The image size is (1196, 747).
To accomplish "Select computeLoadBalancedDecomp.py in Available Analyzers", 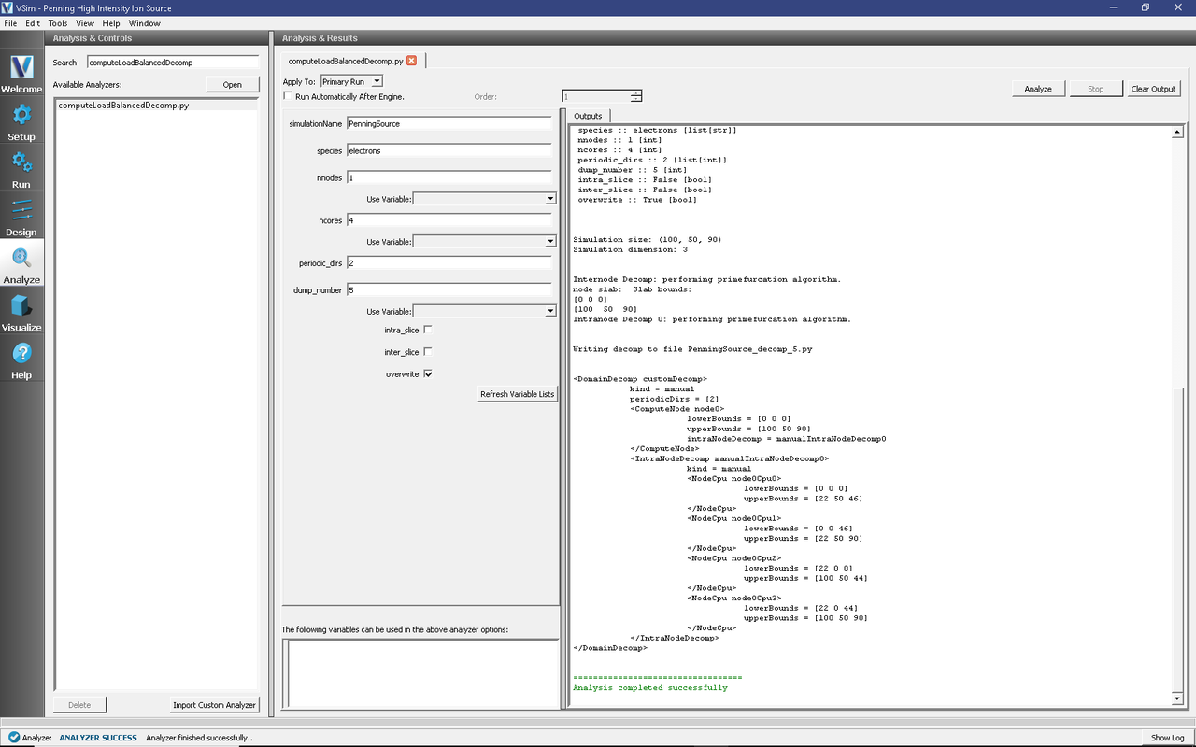I will click(x=156, y=106).
